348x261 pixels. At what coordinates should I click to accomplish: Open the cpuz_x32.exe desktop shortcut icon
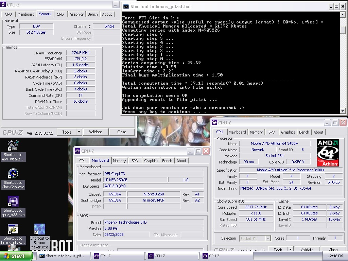(x=13, y=201)
